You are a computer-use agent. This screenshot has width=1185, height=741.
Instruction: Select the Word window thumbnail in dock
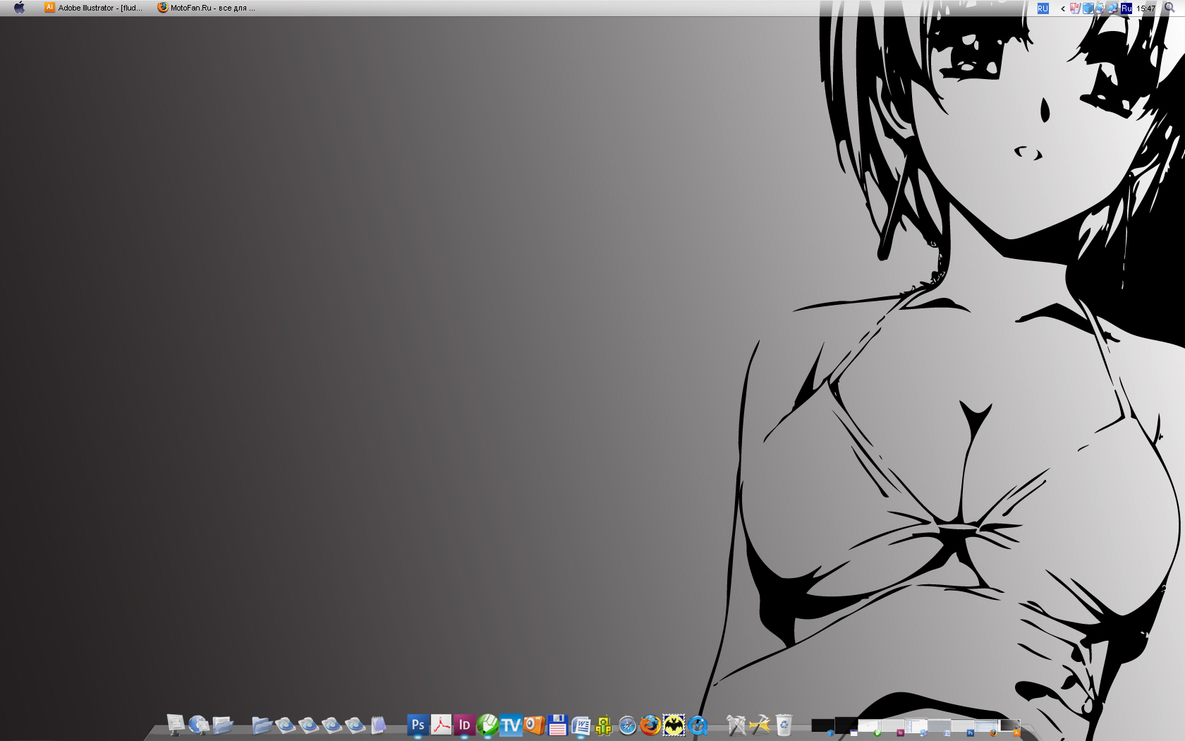point(940,727)
